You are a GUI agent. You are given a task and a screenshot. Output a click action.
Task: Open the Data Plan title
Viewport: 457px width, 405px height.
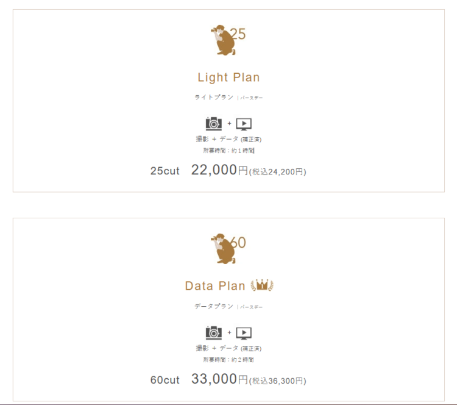tap(215, 286)
